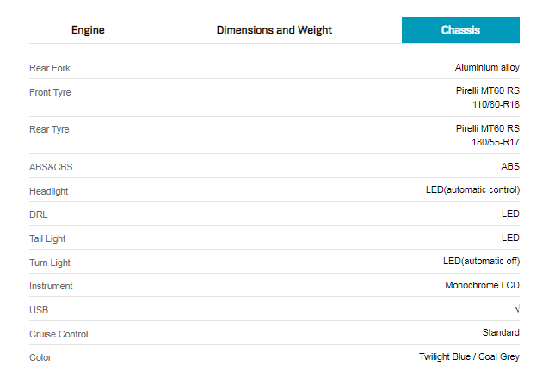Select the Headlight row label
Viewport: 555px width, 390px height.
coord(48,191)
